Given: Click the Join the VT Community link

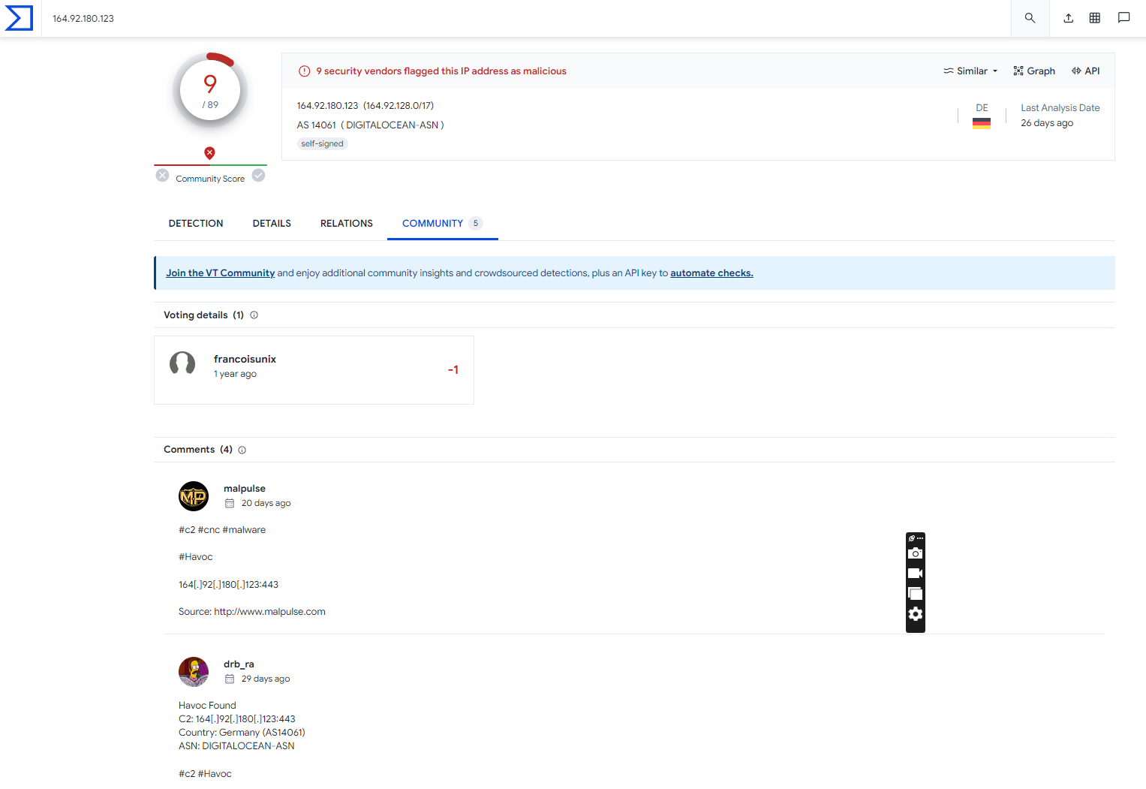Looking at the screenshot, I should 220,273.
